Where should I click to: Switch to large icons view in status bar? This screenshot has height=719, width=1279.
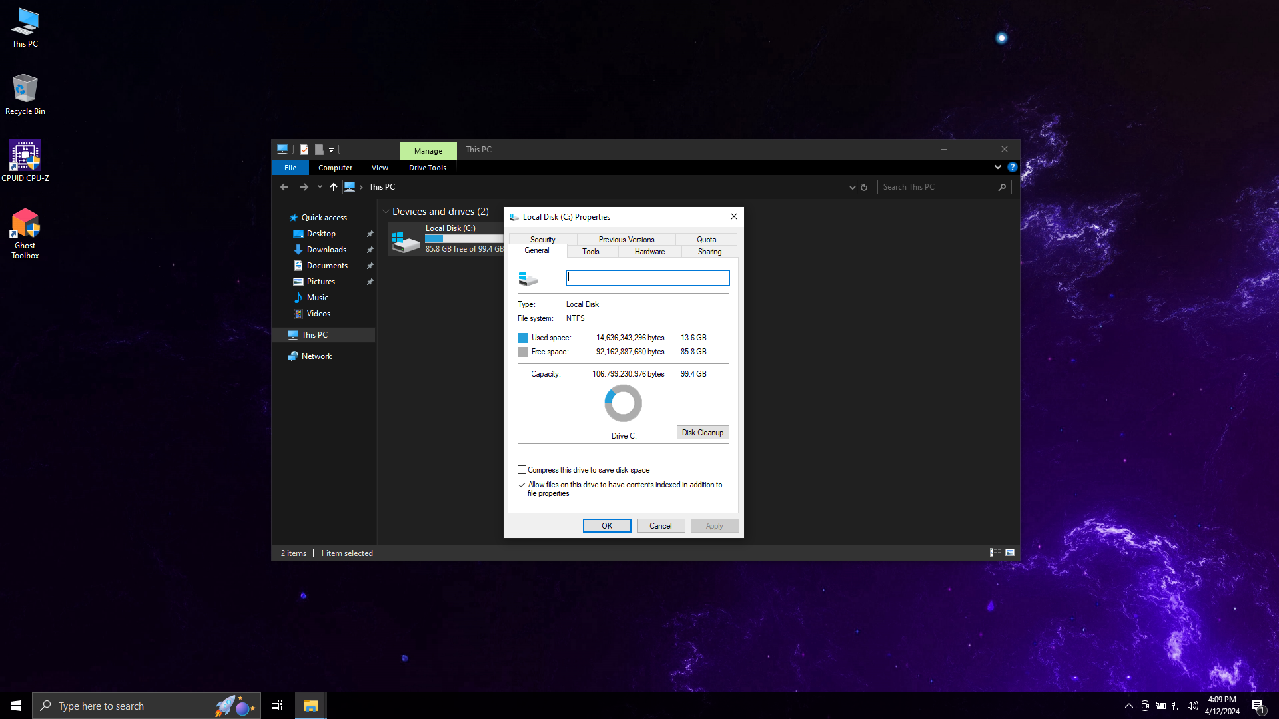coord(1010,553)
